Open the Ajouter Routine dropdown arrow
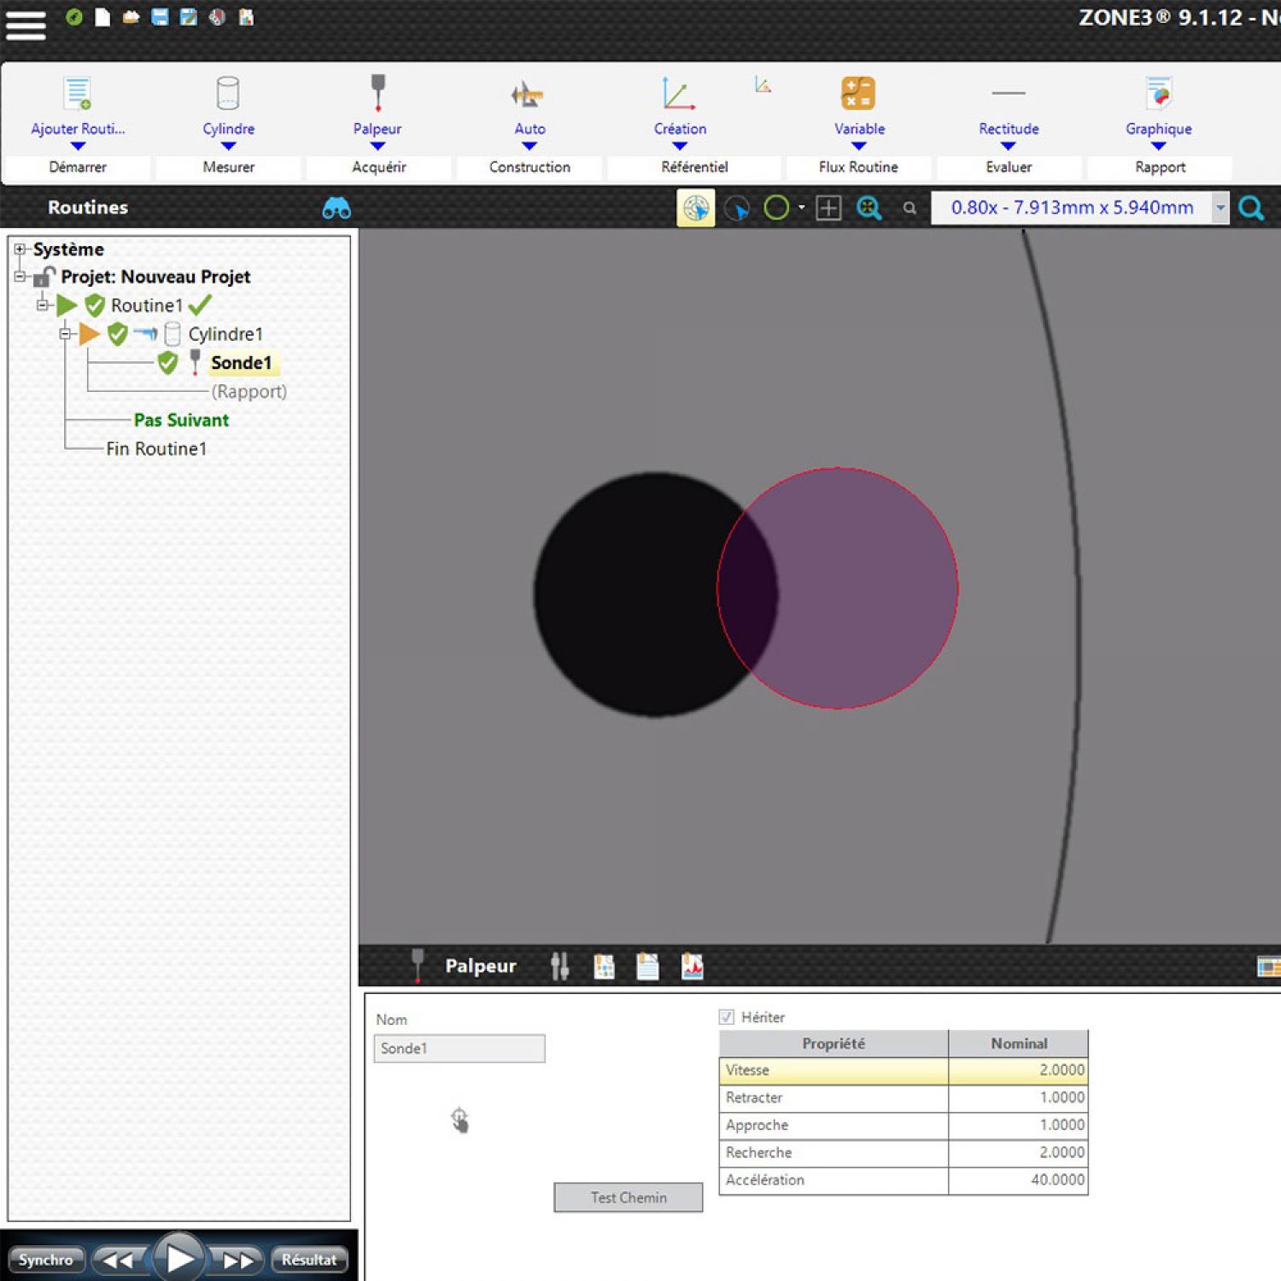The image size is (1281, 1281). coord(78,146)
